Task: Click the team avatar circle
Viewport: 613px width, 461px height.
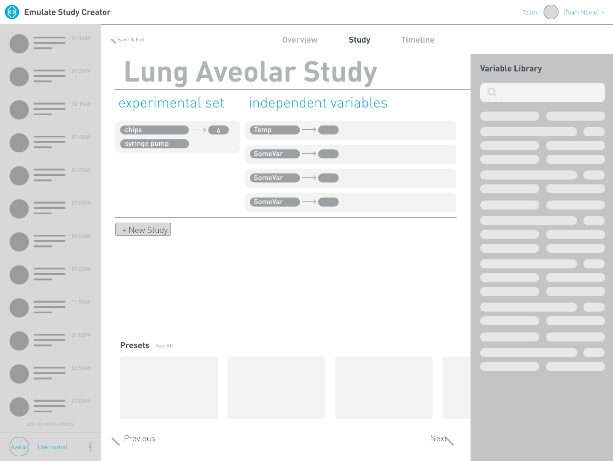Action: [551, 12]
